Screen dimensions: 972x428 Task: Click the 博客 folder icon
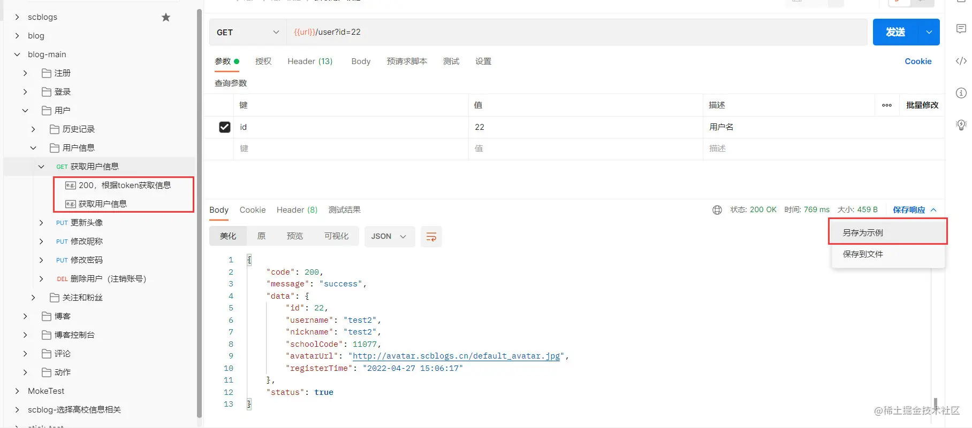pos(47,316)
